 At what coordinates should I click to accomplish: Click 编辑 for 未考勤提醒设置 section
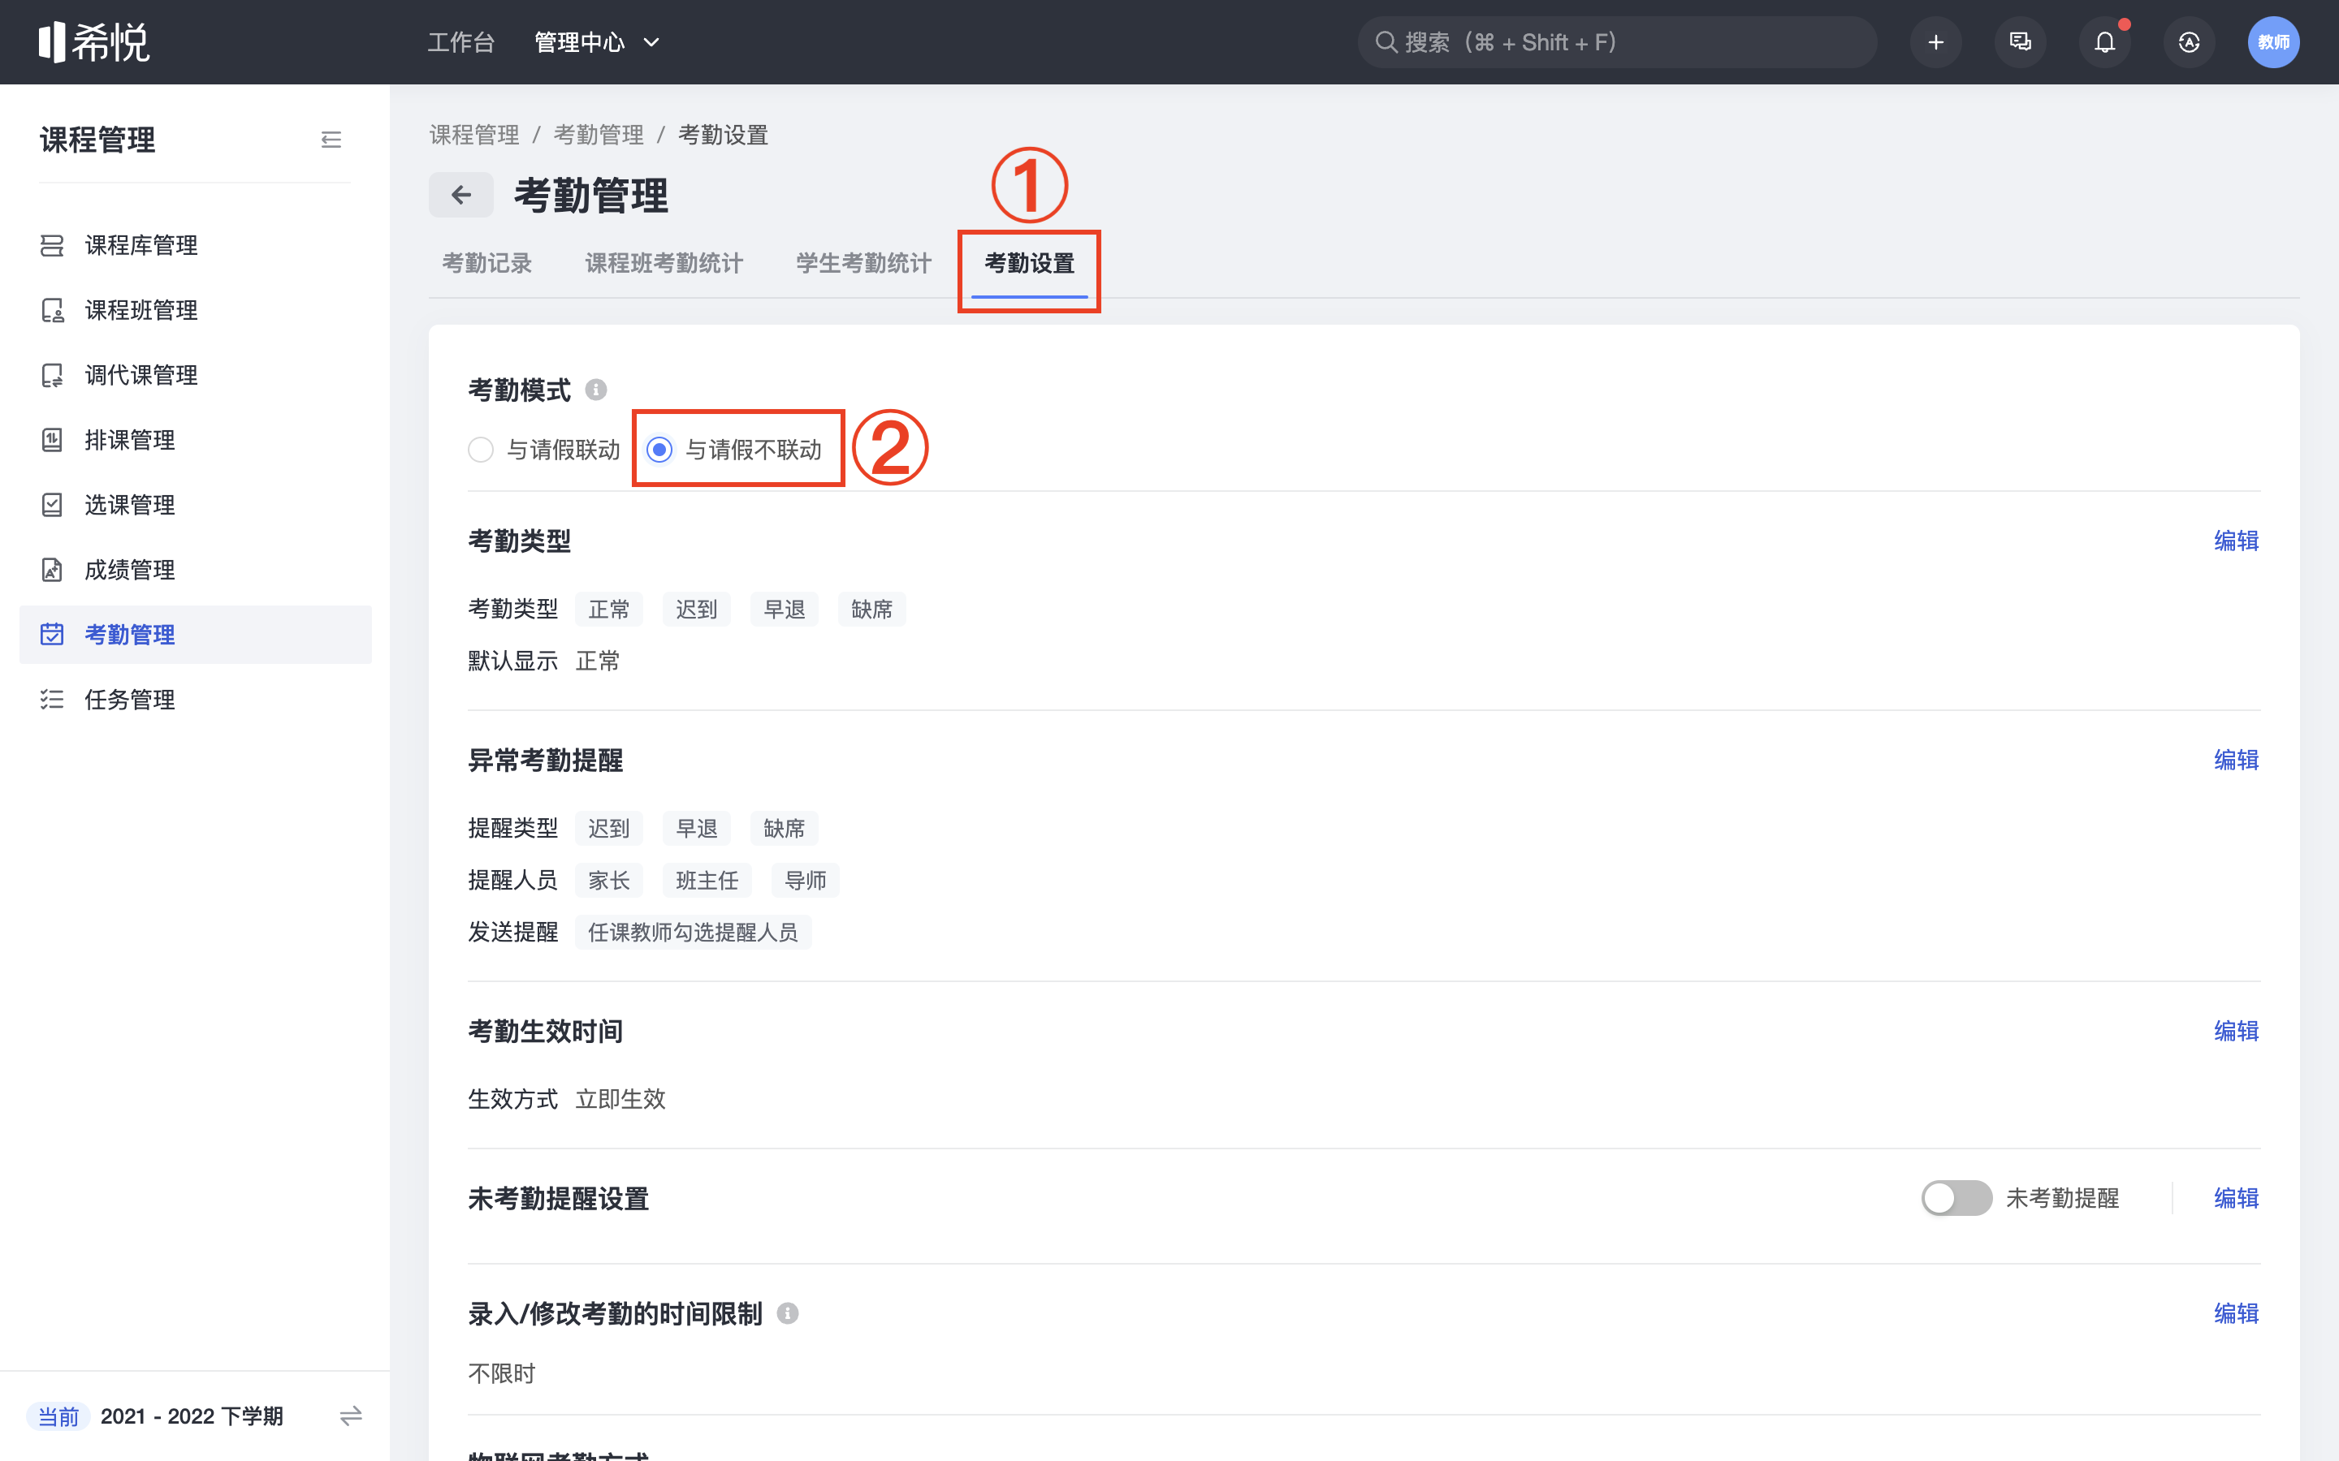pyautogui.click(x=2237, y=1198)
